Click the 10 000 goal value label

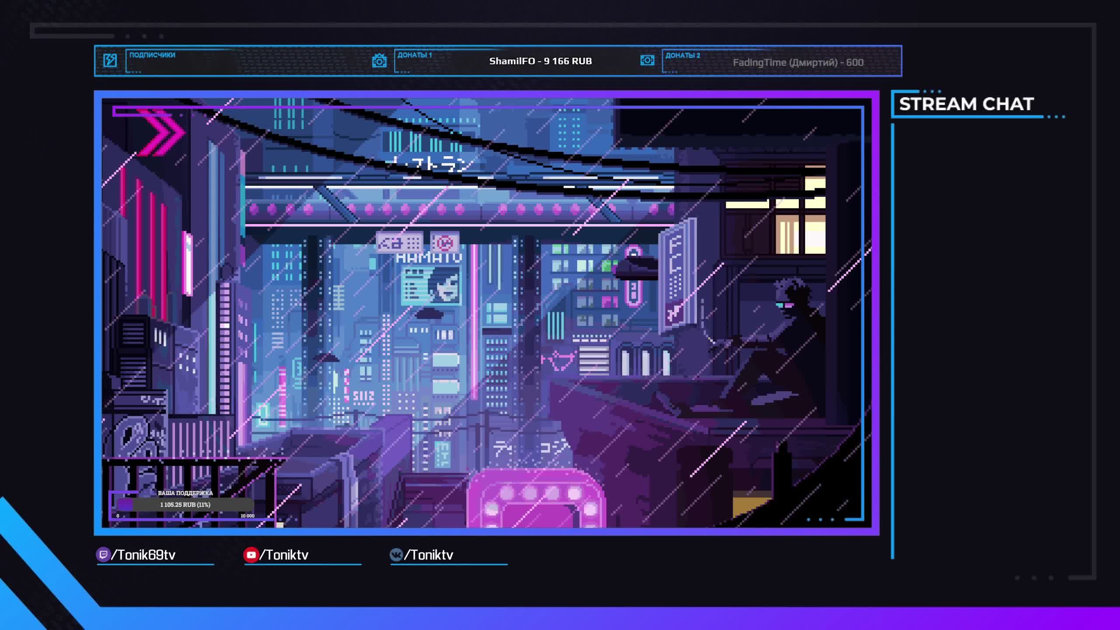click(247, 516)
